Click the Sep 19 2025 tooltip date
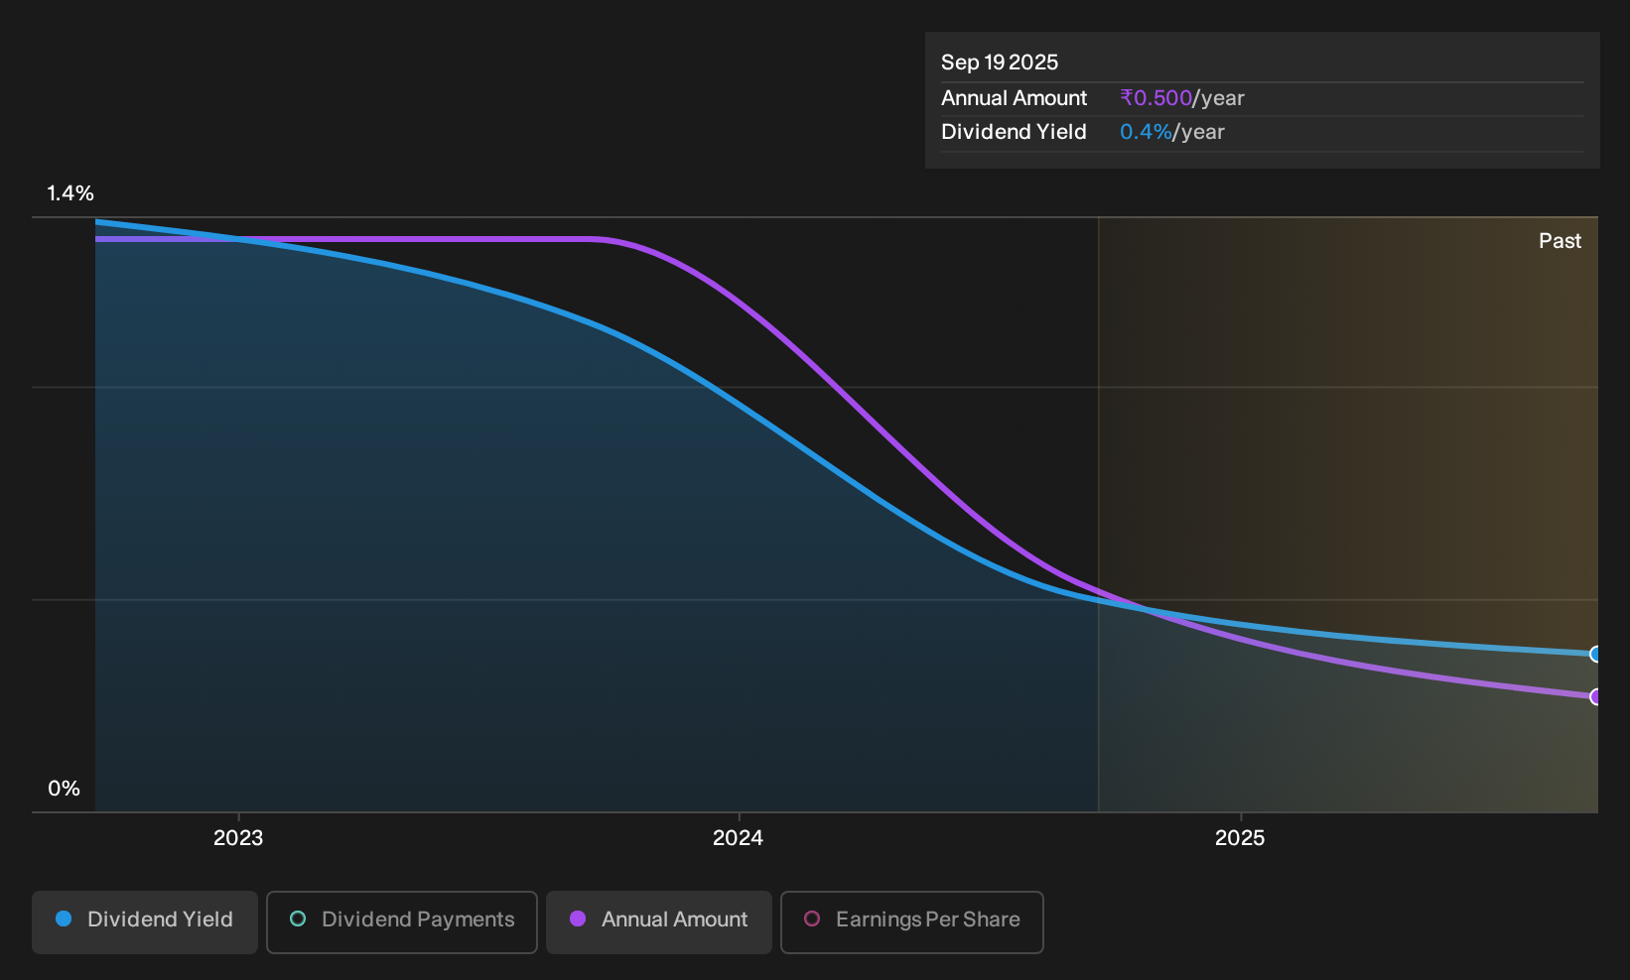 pyautogui.click(x=1000, y=62)
